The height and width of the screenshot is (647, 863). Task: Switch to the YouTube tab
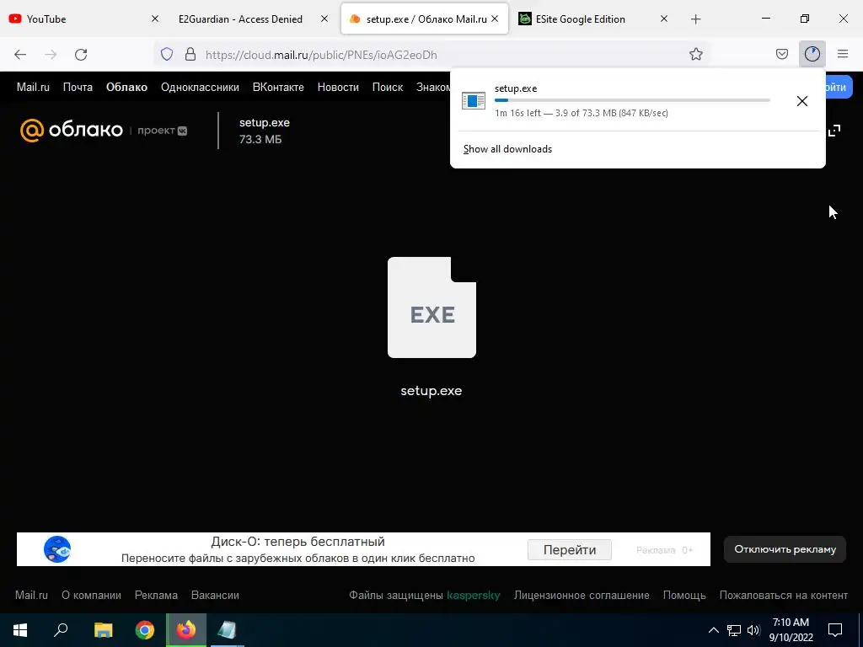click(84, 19)
